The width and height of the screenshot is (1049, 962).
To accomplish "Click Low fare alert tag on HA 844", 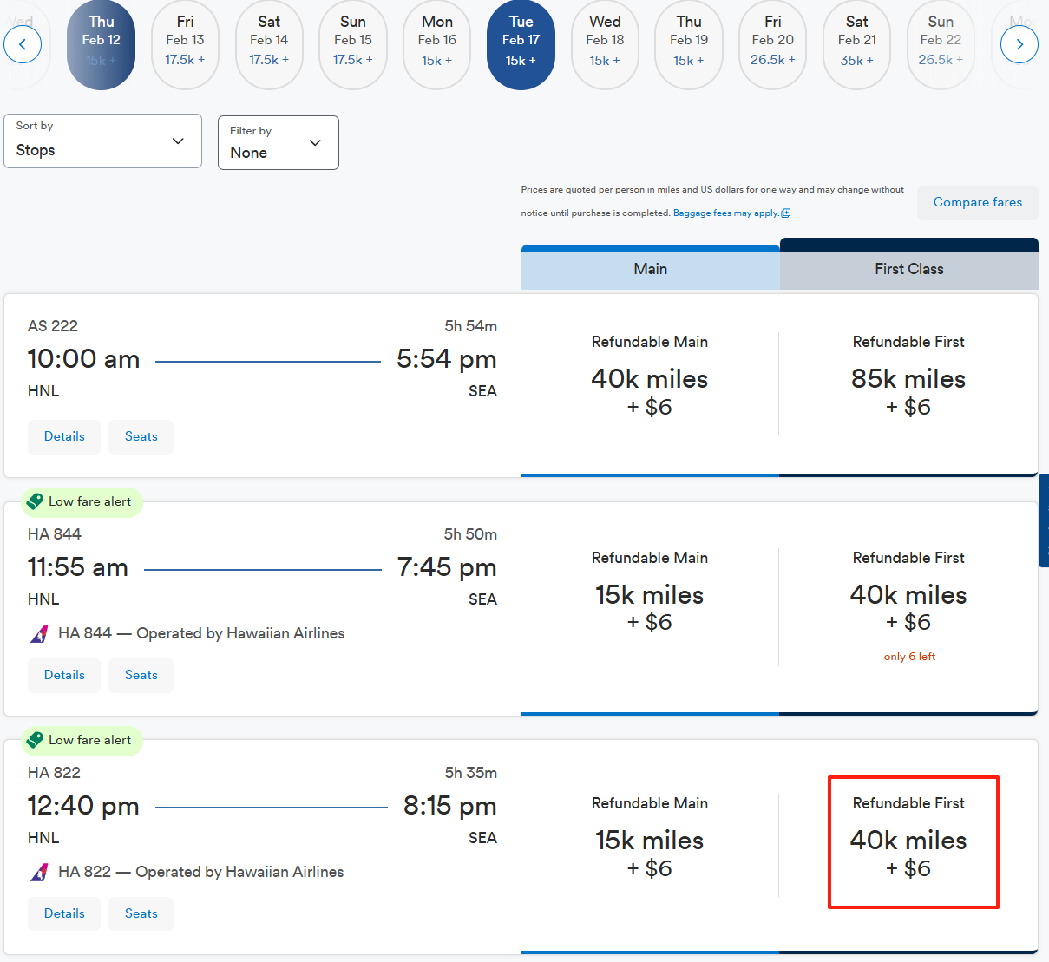I will [82, 501].
